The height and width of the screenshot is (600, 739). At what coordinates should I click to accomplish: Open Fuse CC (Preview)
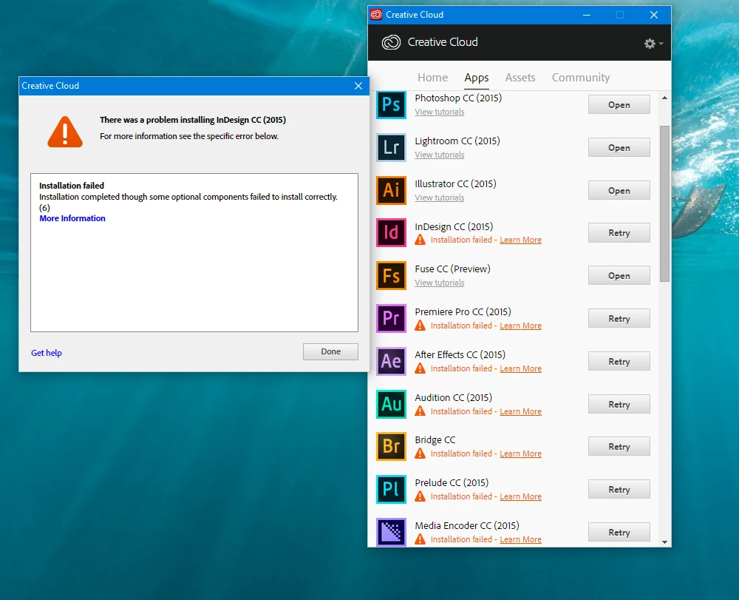point(619,275)
